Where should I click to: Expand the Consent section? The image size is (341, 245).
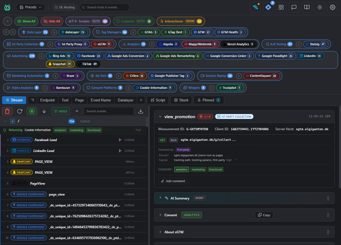pos(160,215)
